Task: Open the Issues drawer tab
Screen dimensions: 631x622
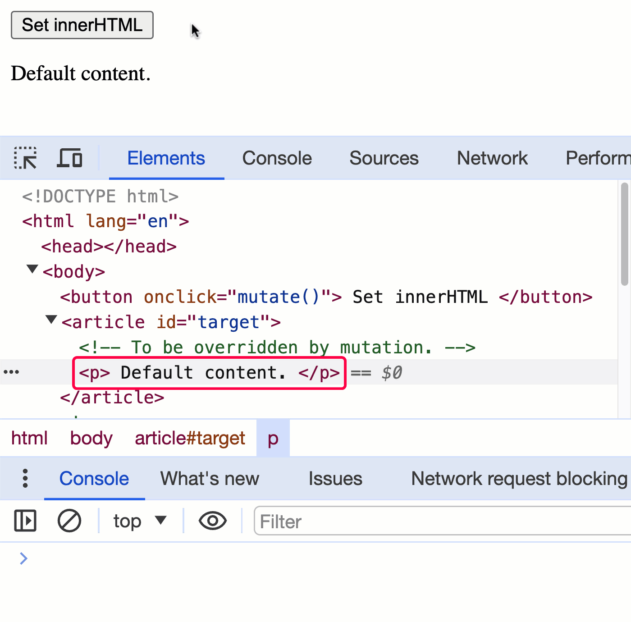Action: pos(335,479)
